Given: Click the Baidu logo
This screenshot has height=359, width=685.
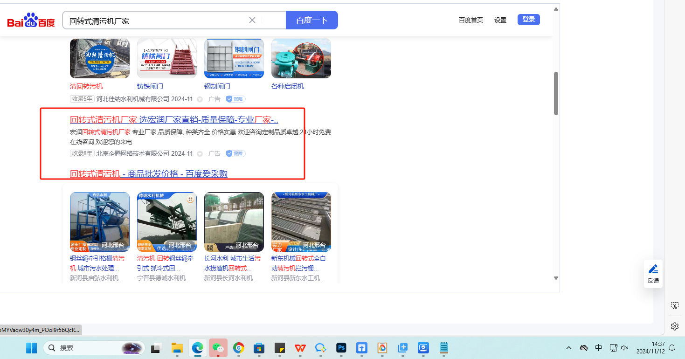Looking at the screenshot, I should point(31,21).
